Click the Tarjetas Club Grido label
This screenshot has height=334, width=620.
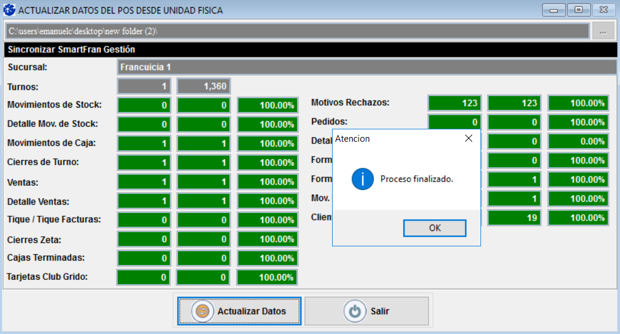47,277
